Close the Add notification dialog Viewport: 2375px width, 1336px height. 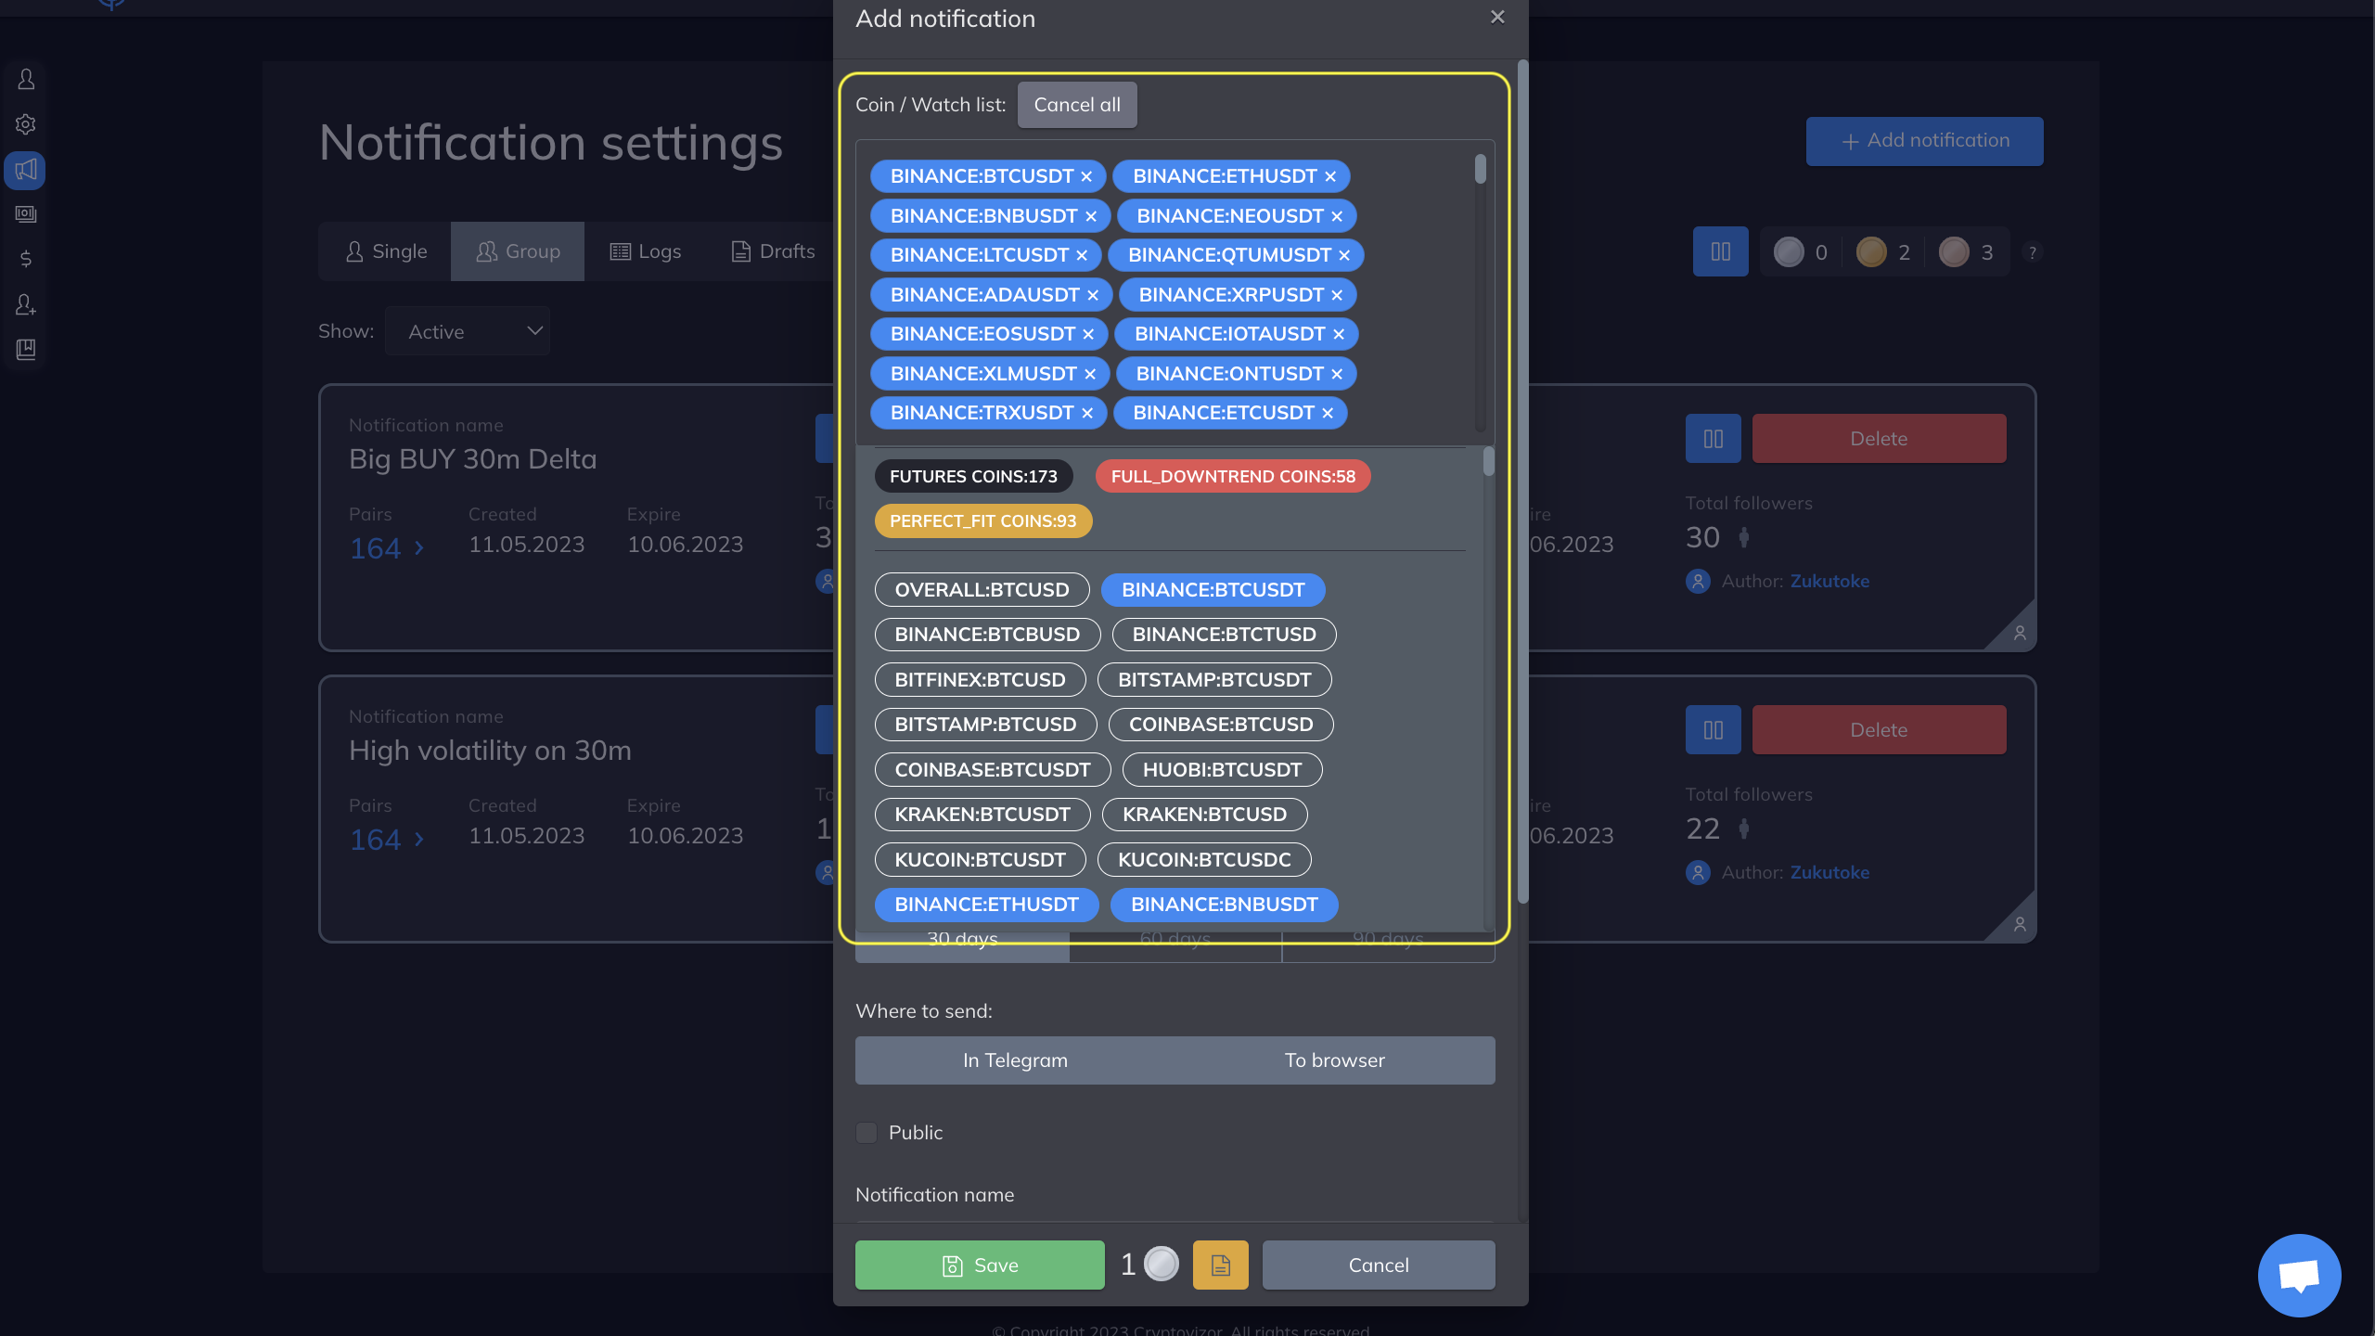(1497, 17)
